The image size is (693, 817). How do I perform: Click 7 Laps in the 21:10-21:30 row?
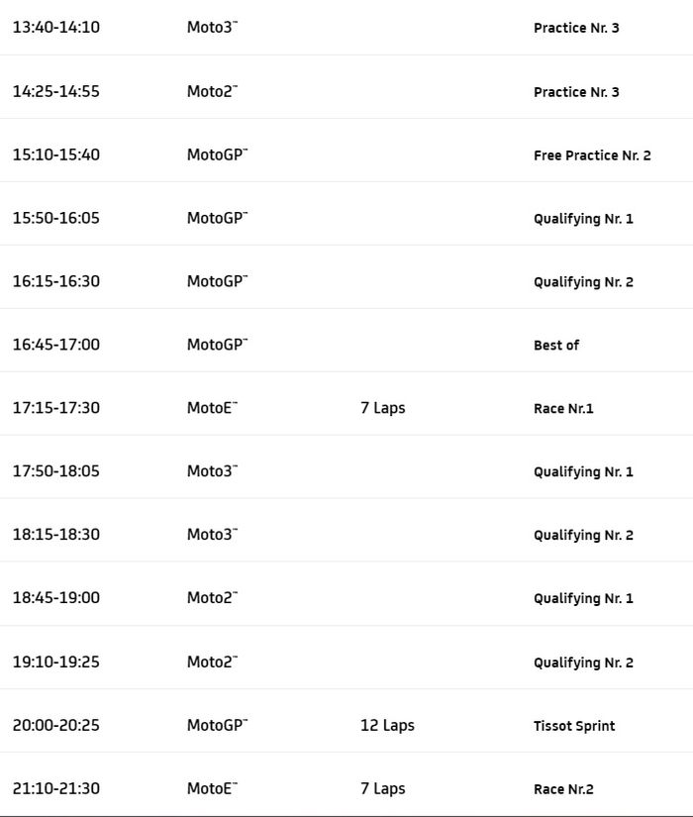[x=382, y=789]
